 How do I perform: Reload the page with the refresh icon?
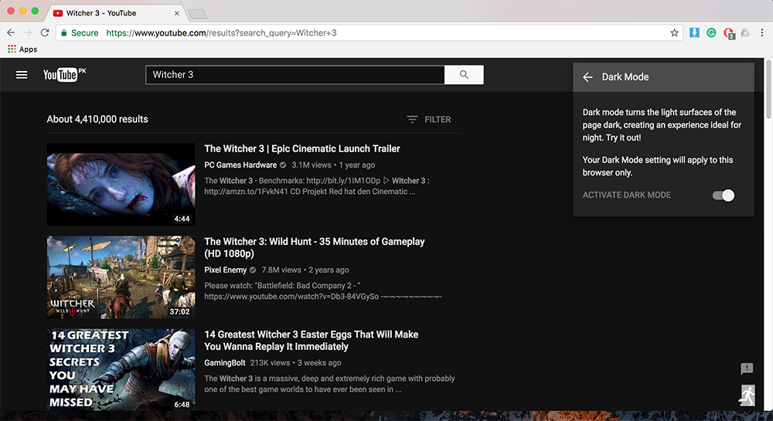44,32
